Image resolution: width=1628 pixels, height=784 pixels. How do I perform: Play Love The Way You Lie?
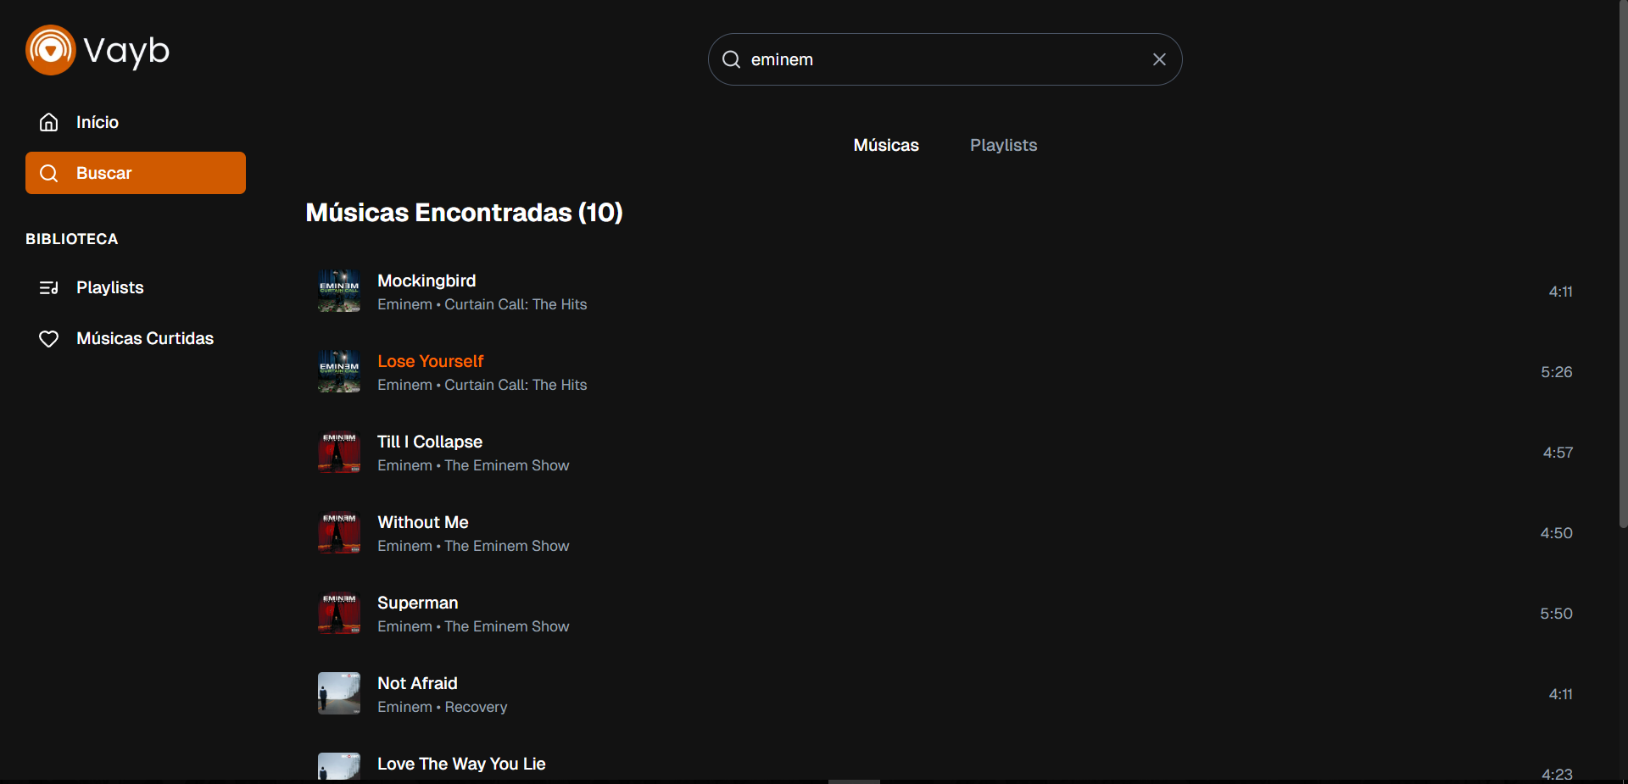click(x=461, y=764)
